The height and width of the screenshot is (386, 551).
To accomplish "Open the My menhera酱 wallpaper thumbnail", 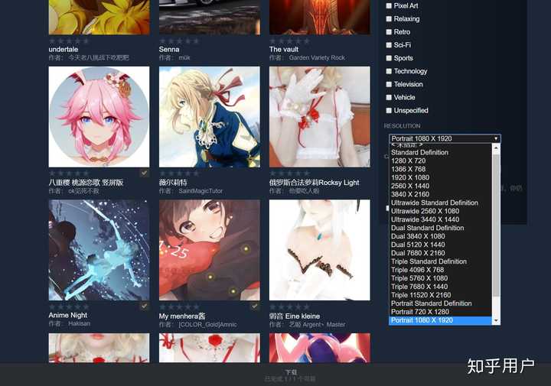I will (x=210, y=250).
